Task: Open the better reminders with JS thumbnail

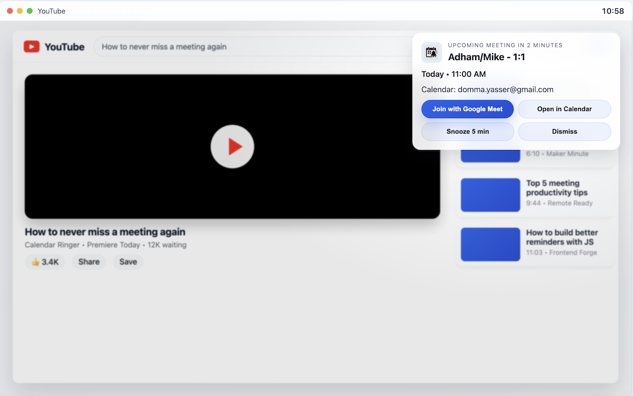Action: (x=491, y=245)
